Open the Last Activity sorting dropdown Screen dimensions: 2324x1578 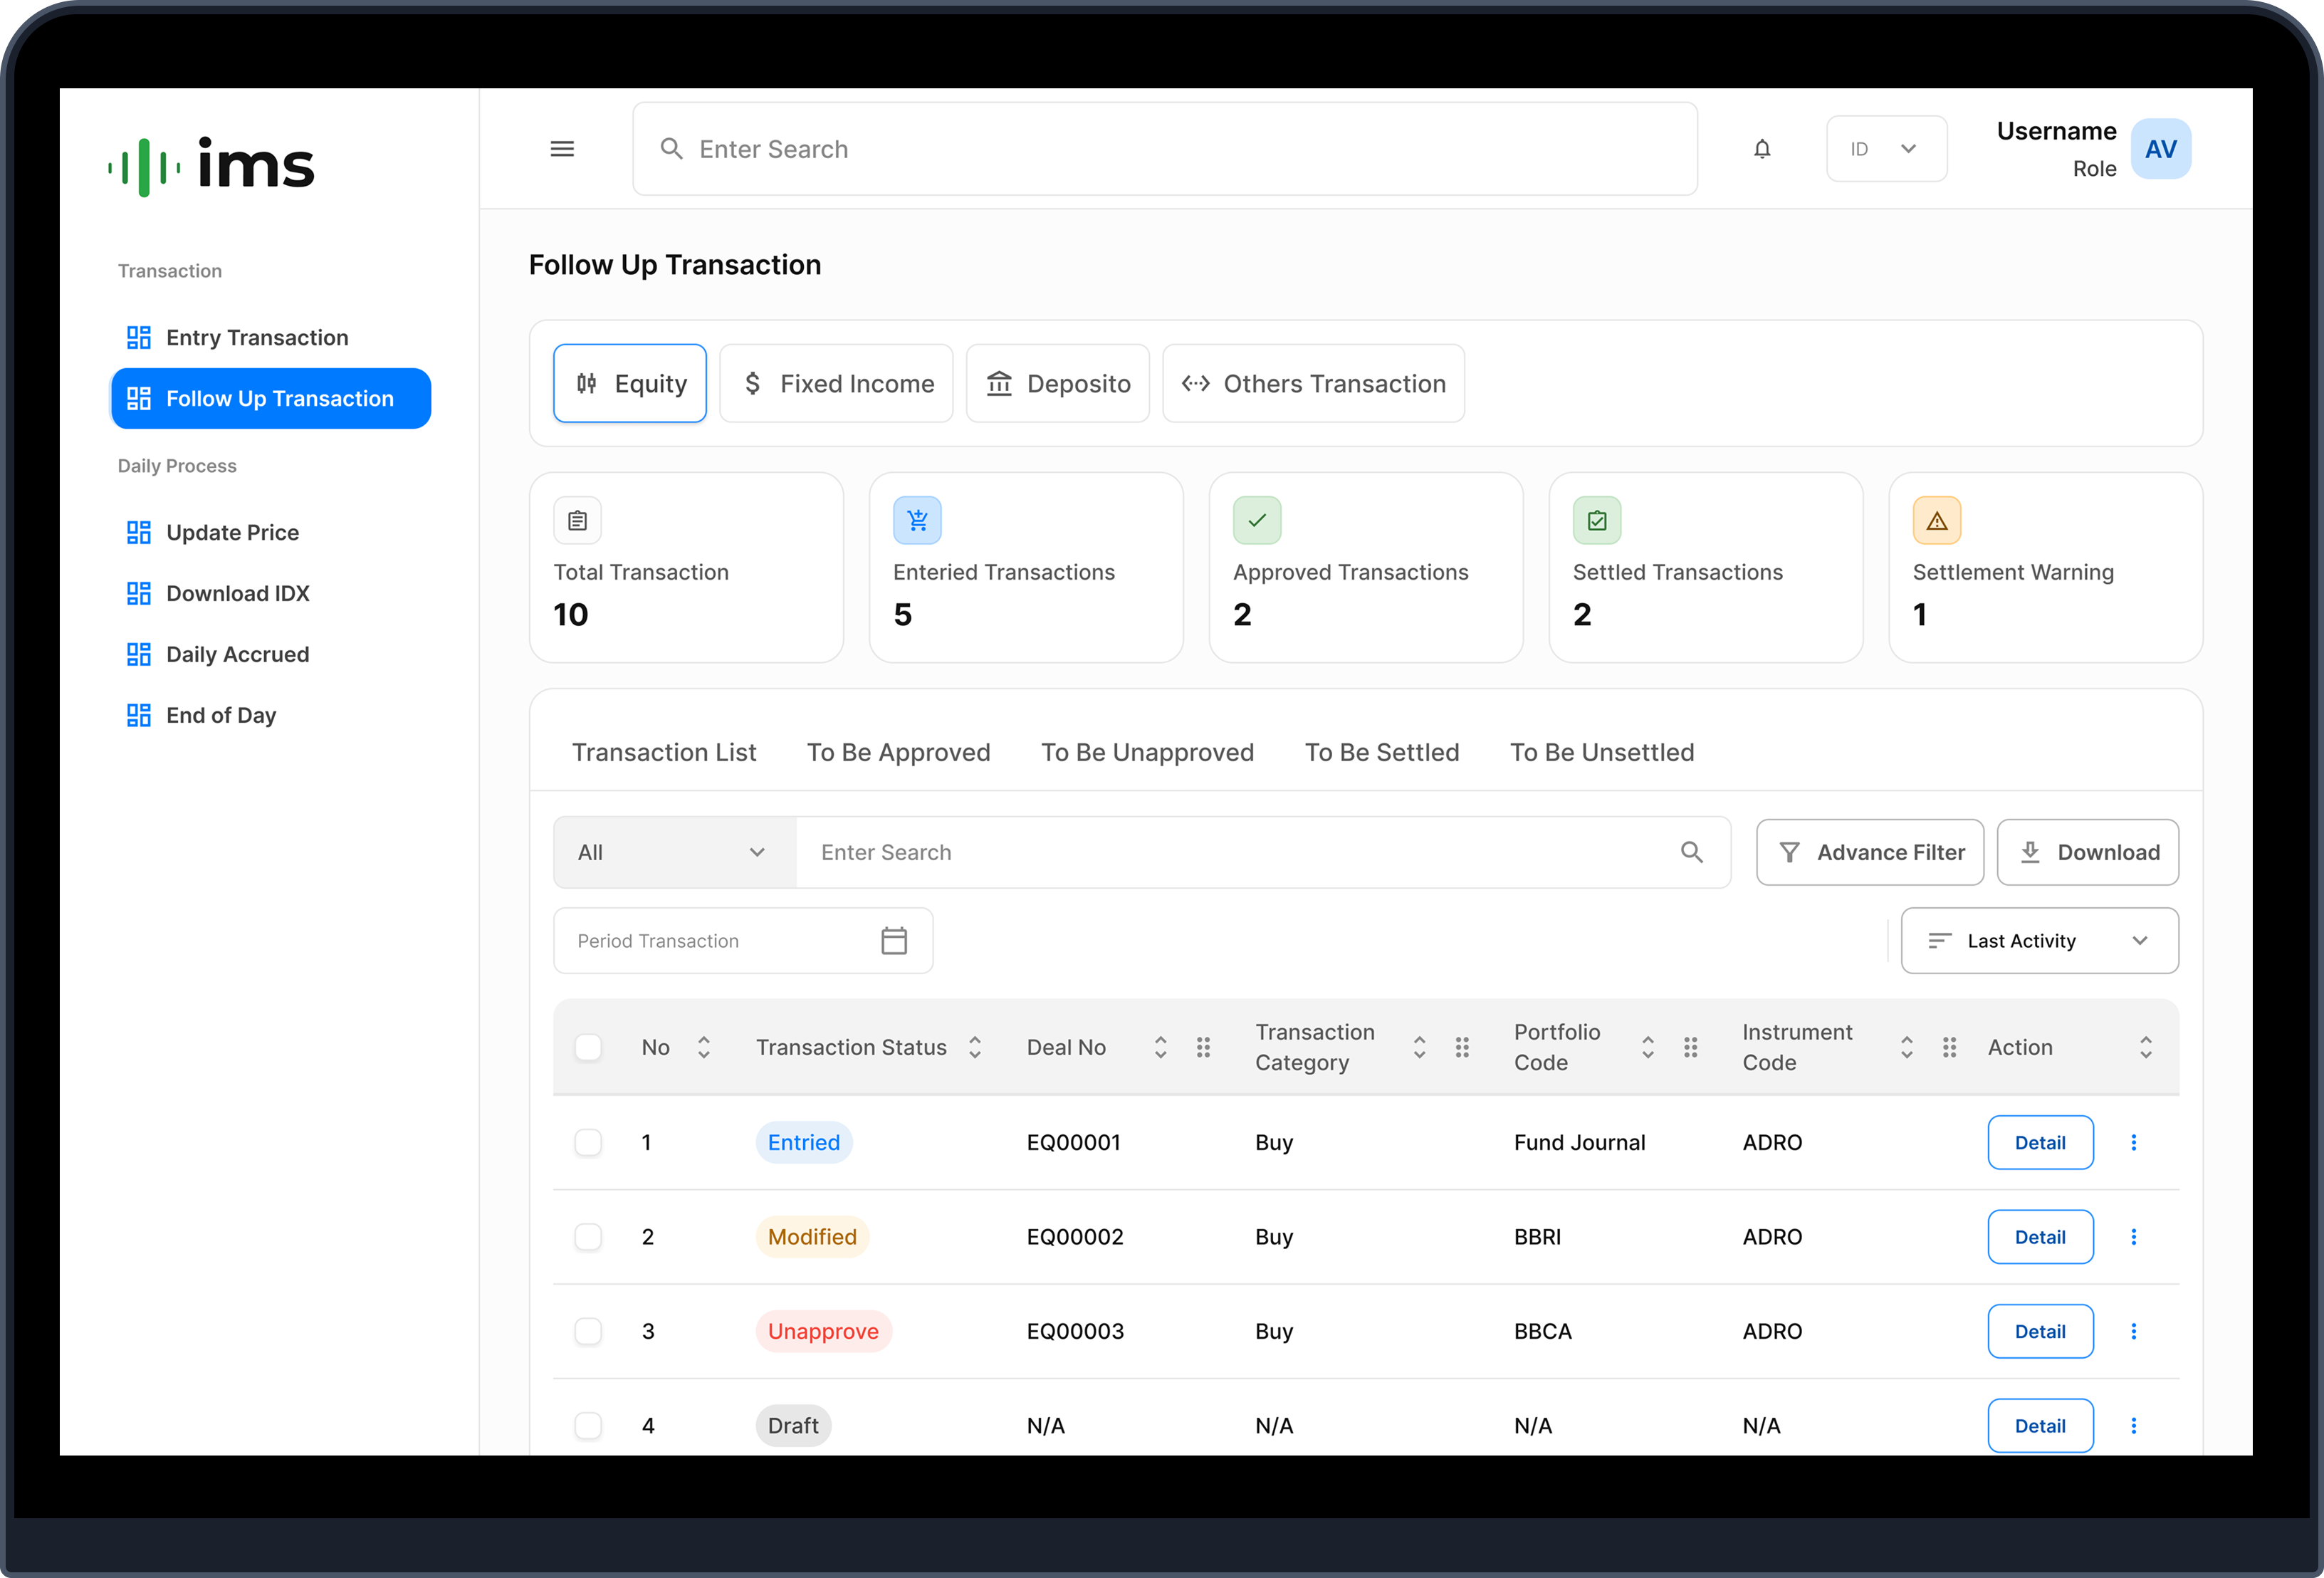(x=2039, y=940)
